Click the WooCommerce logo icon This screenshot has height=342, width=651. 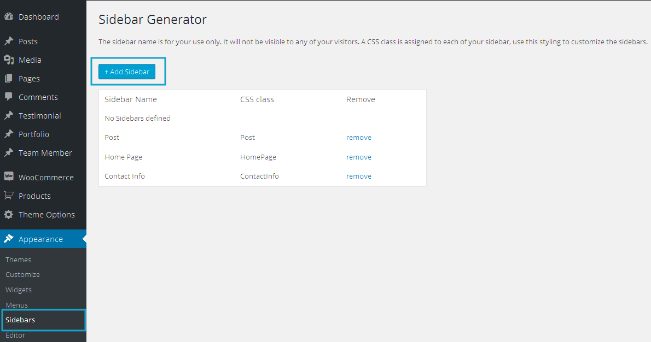click(x=9, y=177)
